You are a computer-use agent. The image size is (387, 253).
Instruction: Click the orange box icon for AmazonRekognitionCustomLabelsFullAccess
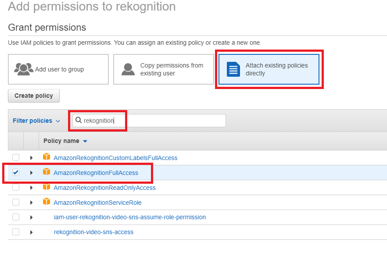(x=46, y=157)
